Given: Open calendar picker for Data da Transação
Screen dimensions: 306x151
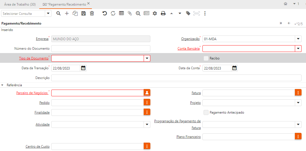Looking at the screenshot, I should point(83,68).
